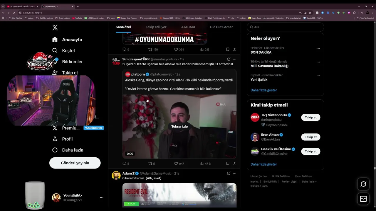Open Younglightx account switcher menu
376x211 pixels.
point(101,198)
